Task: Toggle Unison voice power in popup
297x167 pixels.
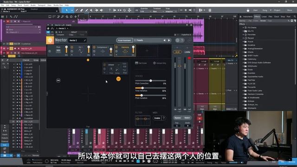Action: point(104,65)
